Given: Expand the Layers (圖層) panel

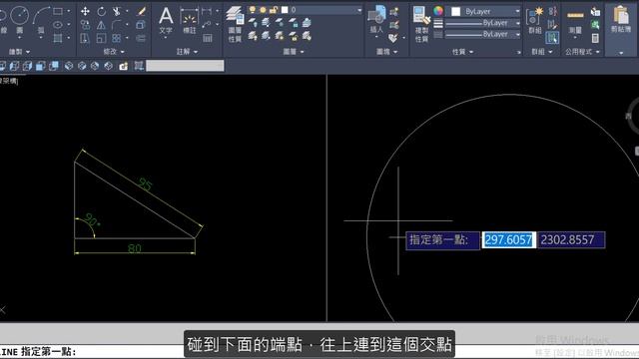Looking at the screenshot, I should point(294,52).
